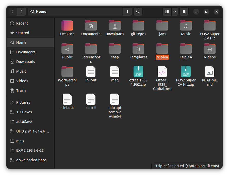Open the git-repos folder
This screenshot has height=176, width=229.
[x=138, y=26]
